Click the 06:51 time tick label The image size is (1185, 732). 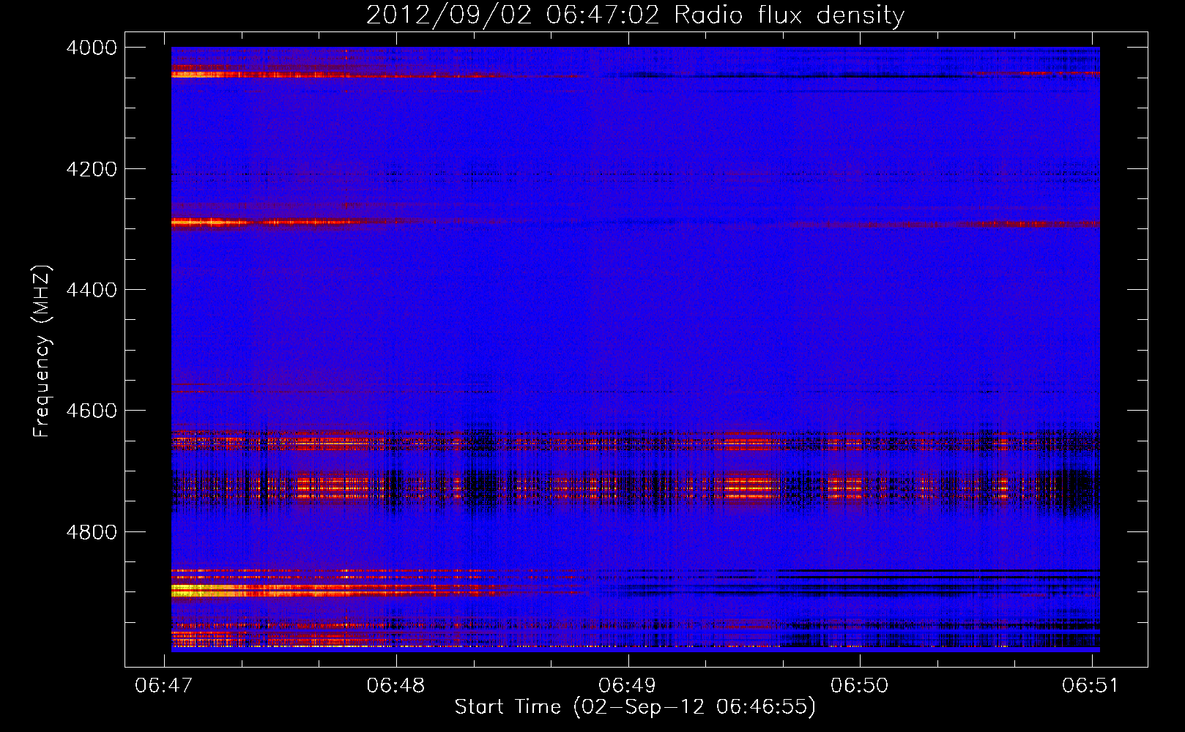click(1091, 685)
